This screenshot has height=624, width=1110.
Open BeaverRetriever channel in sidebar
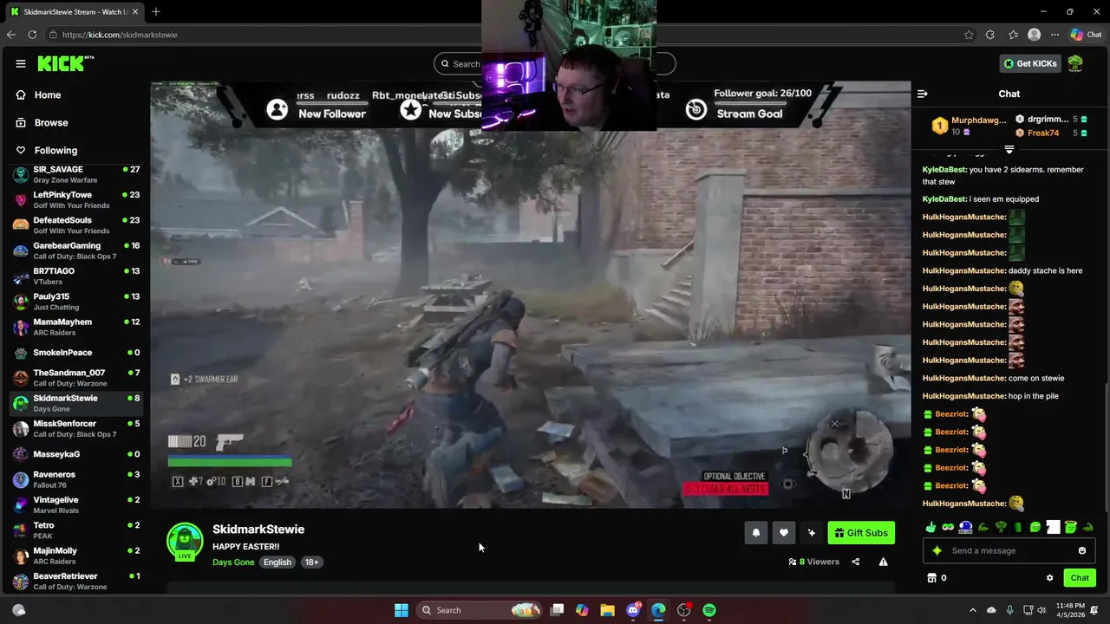pos(75,582)
